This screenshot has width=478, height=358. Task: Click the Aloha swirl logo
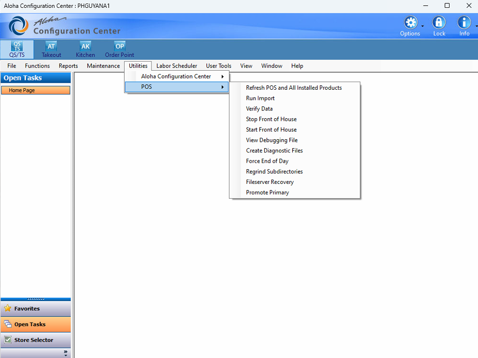point(18,26)
